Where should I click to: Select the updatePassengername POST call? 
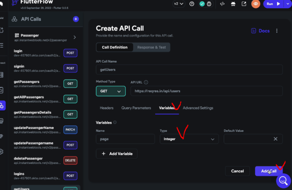pos(45,145)
